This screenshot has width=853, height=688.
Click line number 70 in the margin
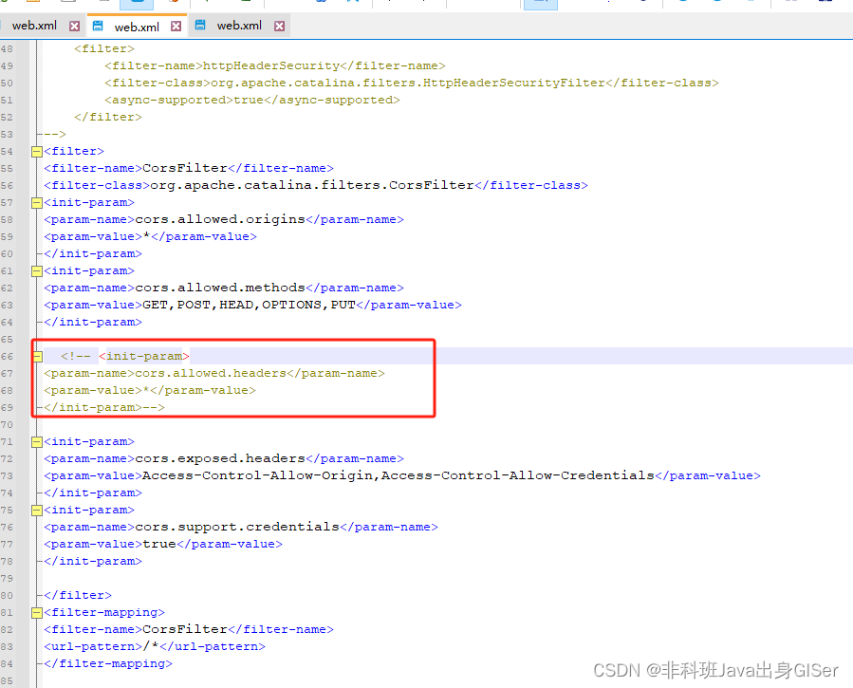7,425
